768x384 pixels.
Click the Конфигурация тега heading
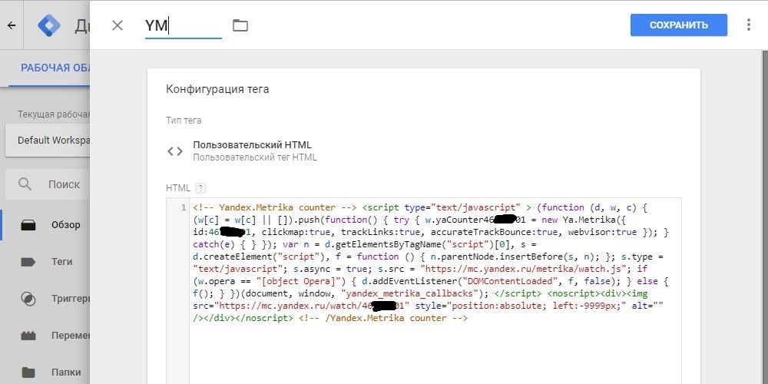click(217, 89)
